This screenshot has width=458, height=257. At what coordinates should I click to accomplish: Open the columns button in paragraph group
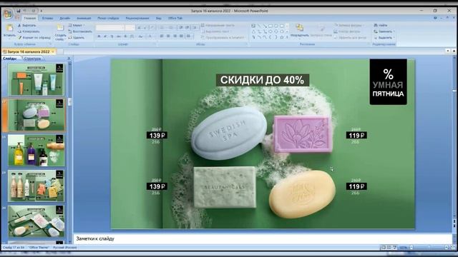[189, 36]
